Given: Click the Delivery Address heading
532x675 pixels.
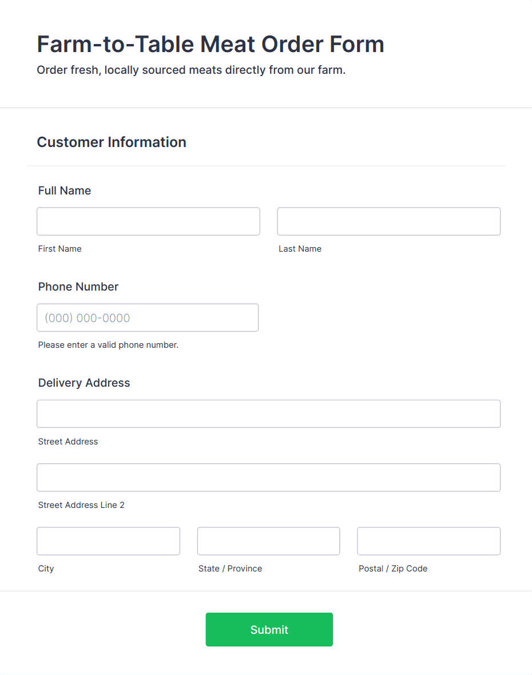Looking at the screenshot, I should pos(84,383).
